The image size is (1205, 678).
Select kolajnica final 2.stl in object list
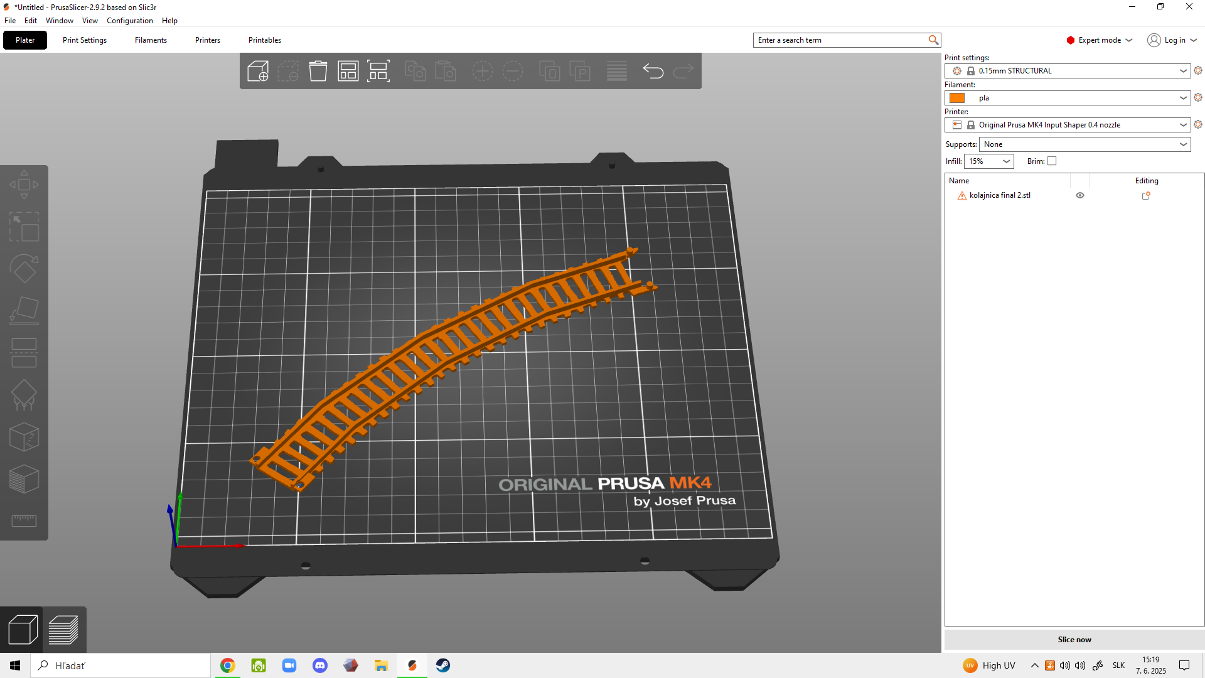tap(1000, 195)
